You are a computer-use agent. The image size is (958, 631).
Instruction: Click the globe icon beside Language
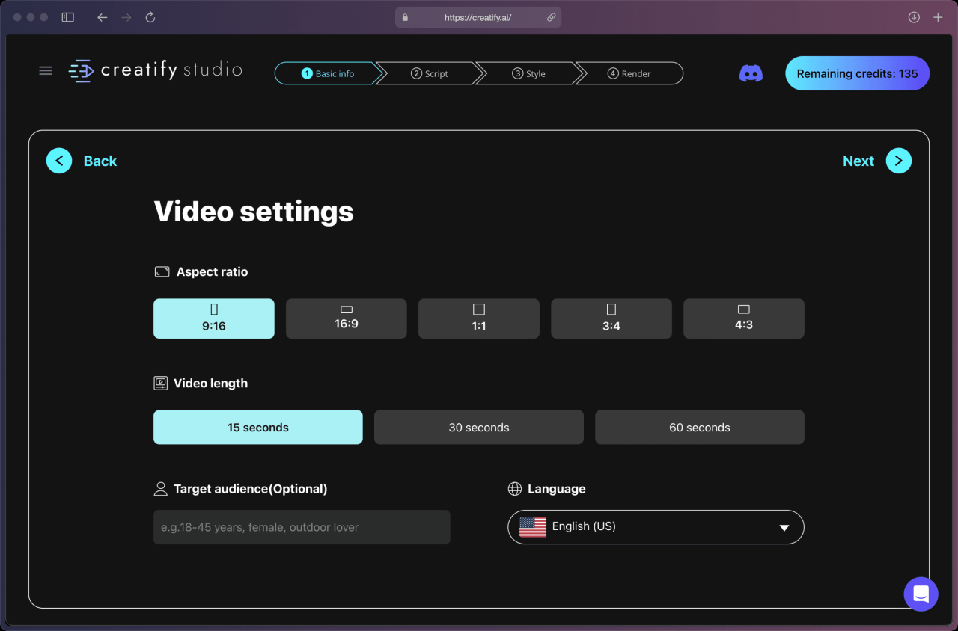(x=514, y=488)
